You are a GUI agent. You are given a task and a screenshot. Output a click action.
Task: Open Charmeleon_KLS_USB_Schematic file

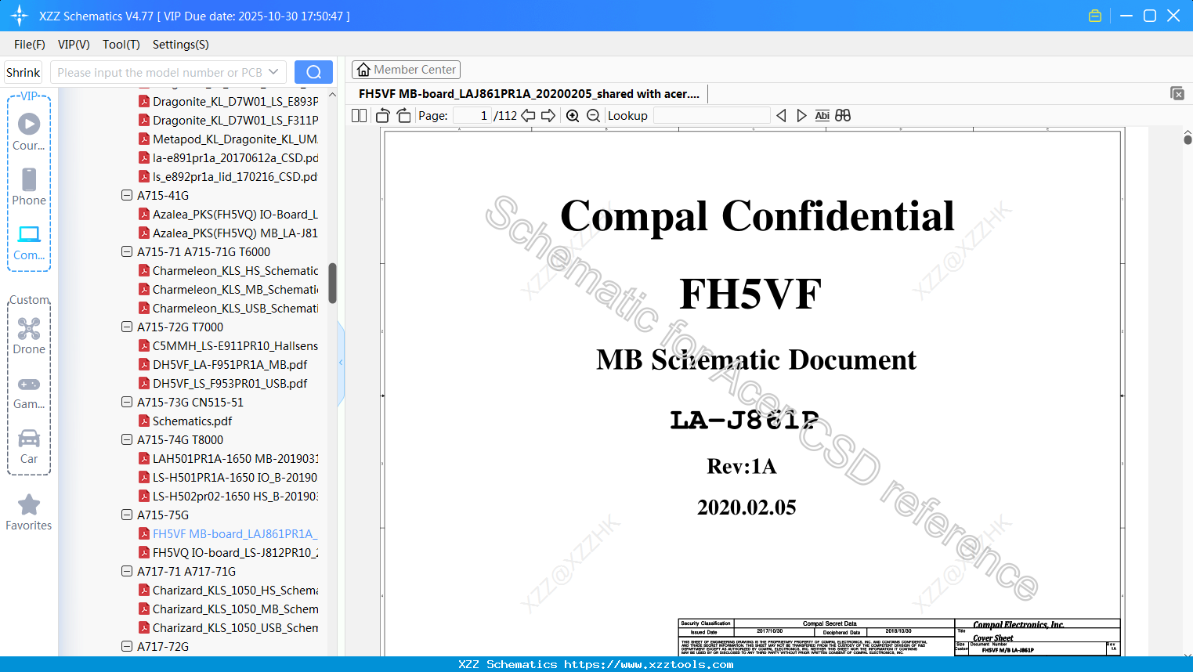tap(229, 308)
